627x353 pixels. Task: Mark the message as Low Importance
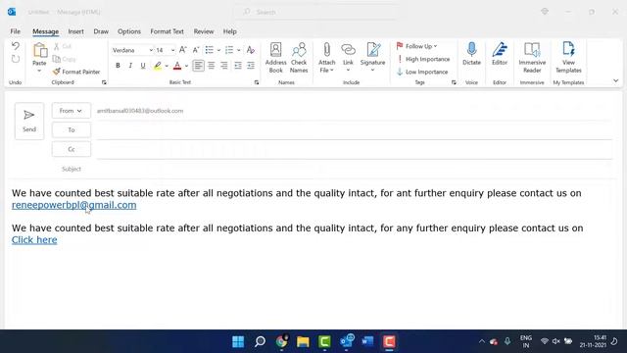click(422, 72)
